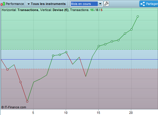Click the green data point at transaction 15
158x115 pixels.
click(99, 46)
